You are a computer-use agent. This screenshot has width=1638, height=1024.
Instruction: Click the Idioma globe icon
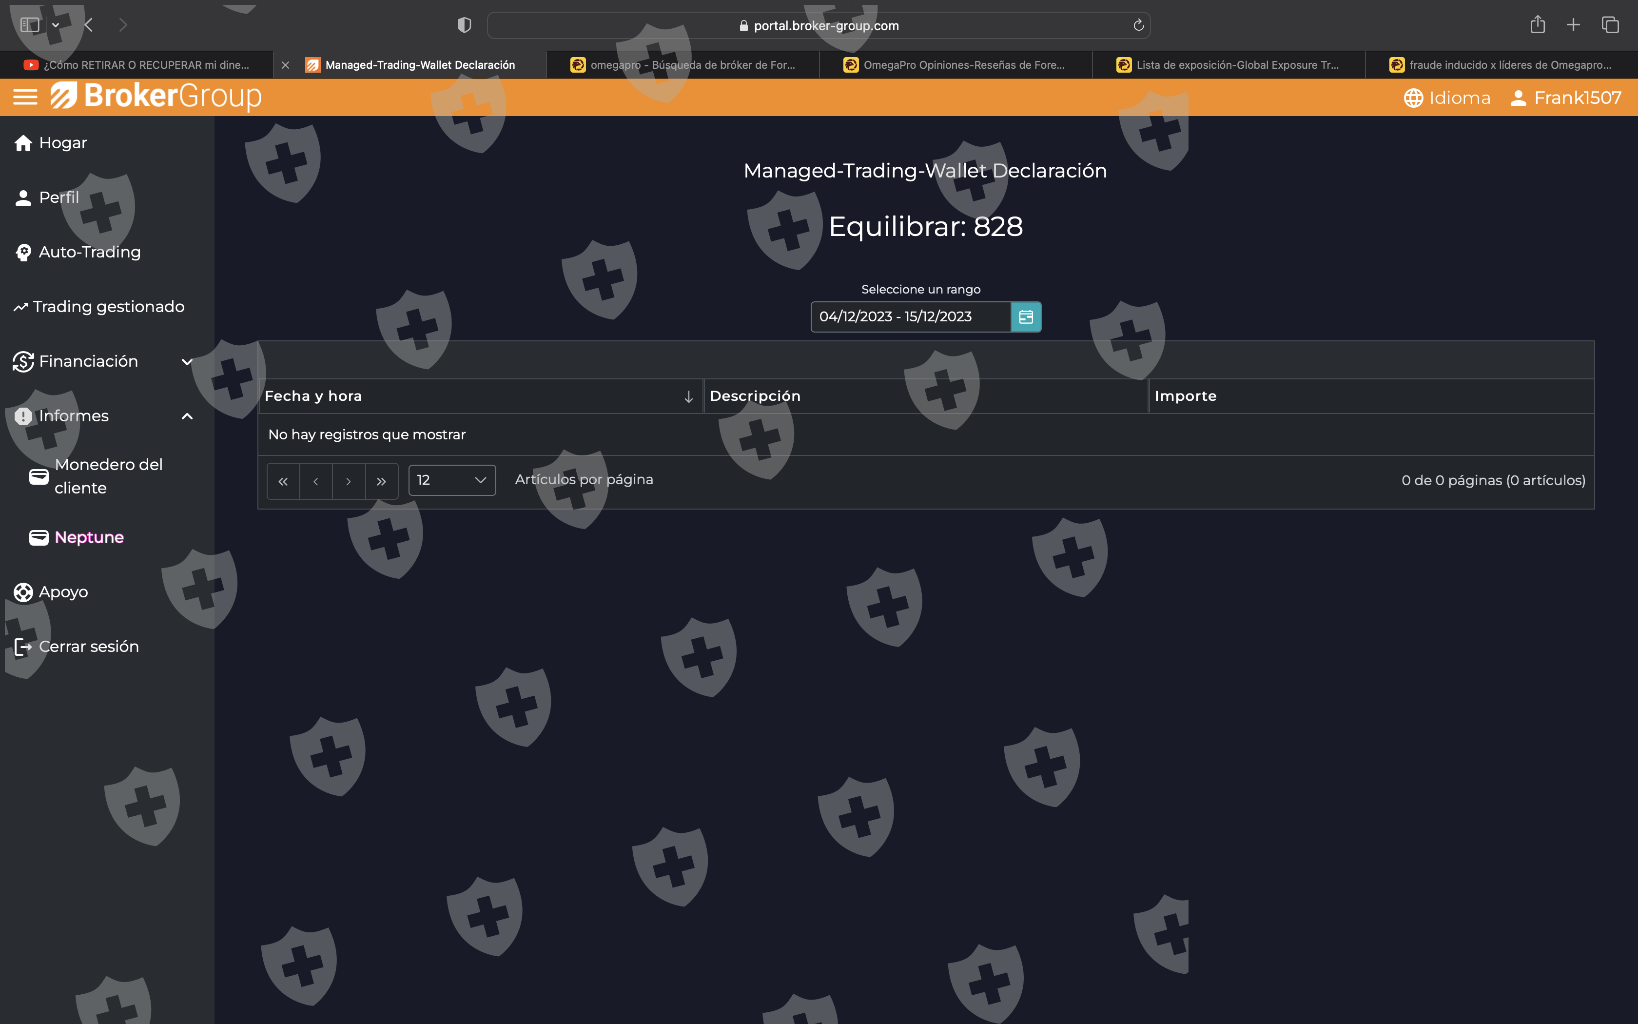1413,98
